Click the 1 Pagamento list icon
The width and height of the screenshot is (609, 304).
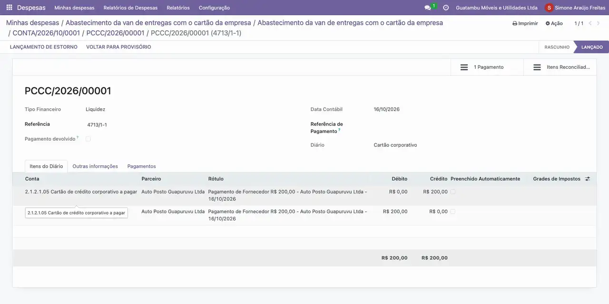coord(464,67)
